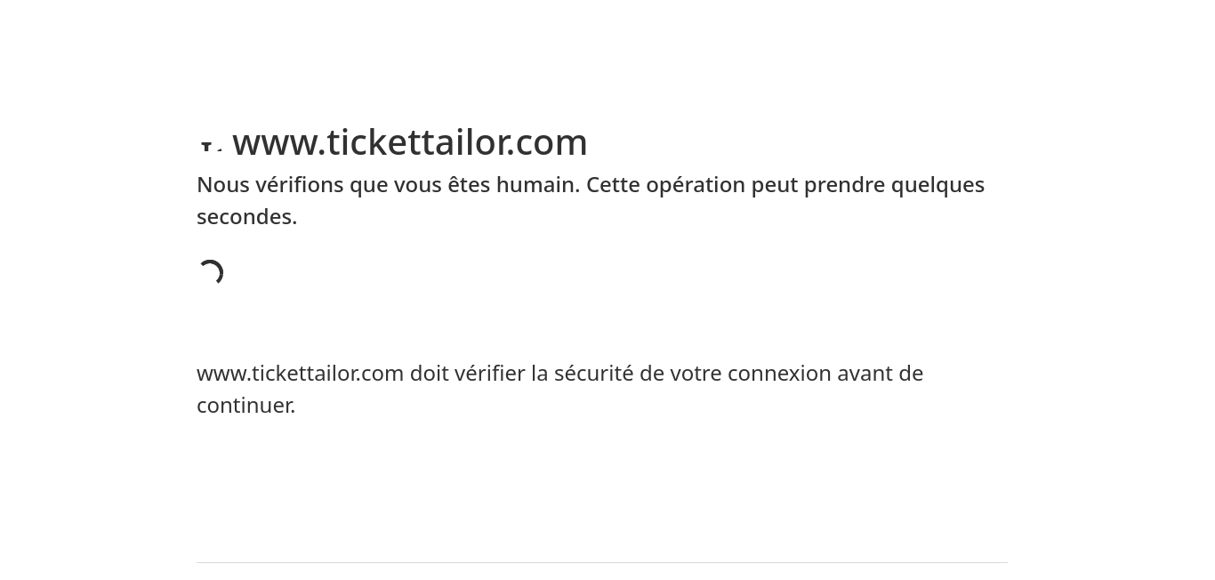Click www.tickettailor.com in the lower paragraph
The width and height of the screenshot is (1215, 580).
[x=301, y=374]
